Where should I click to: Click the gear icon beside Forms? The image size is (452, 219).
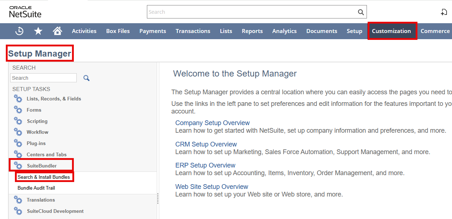click(x=18, y=110)
